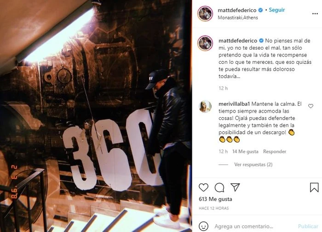The height and width of the screenshot is (232, 322).
Task: Open the post photo of man on stairs
Action: point(96,116)
